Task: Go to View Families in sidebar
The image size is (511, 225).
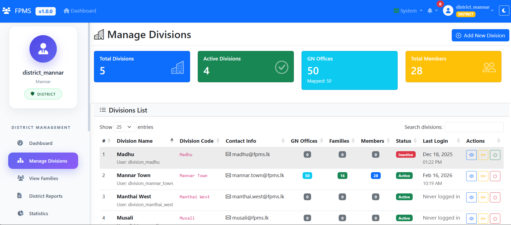Action: pyautogui.click(x=43, y=178)
